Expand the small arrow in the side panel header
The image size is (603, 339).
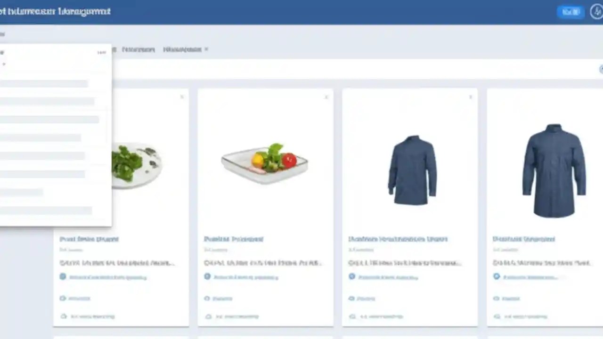[3, 64]
